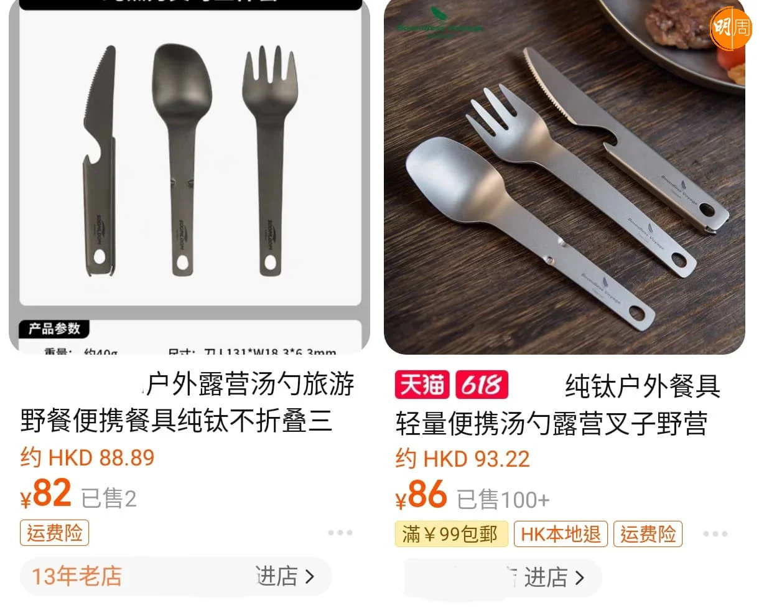Click the 运费险 tag under the ¥86 item

pyautogui.click(x=648, y=535)
